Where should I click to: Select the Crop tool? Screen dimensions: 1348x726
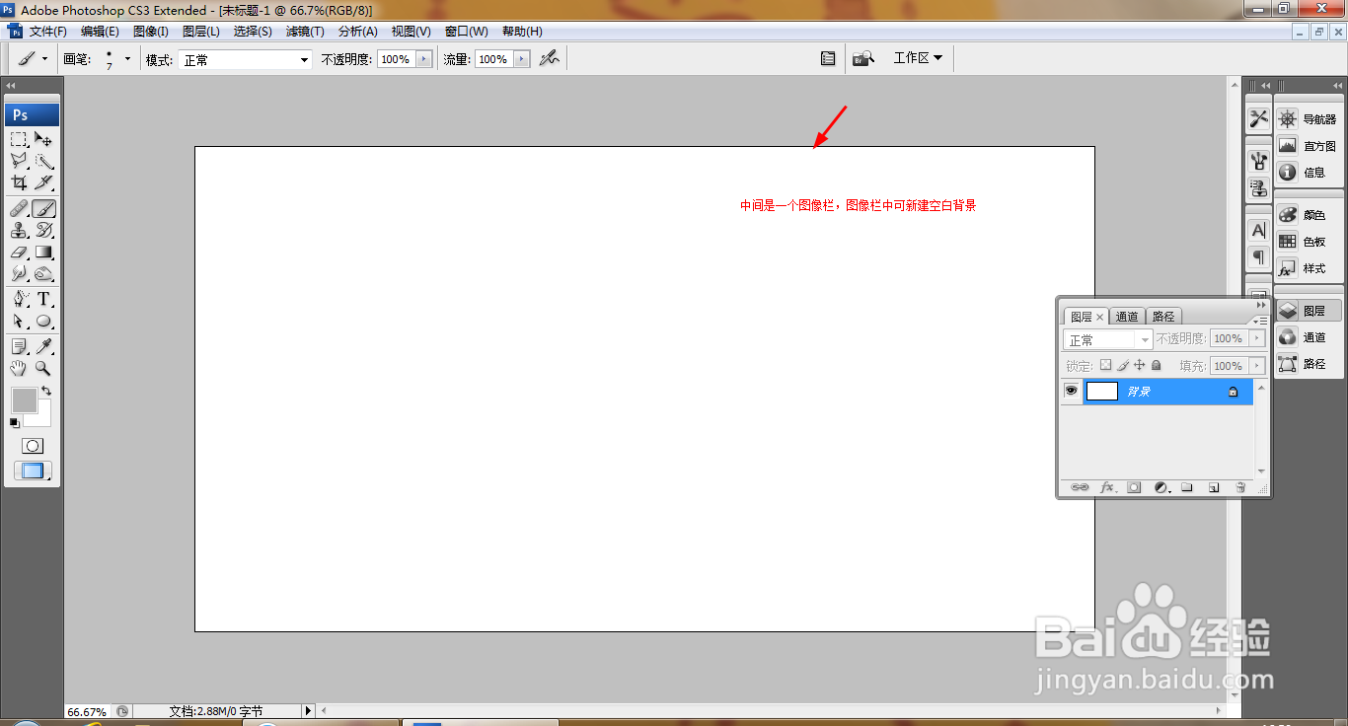point(19,183)
